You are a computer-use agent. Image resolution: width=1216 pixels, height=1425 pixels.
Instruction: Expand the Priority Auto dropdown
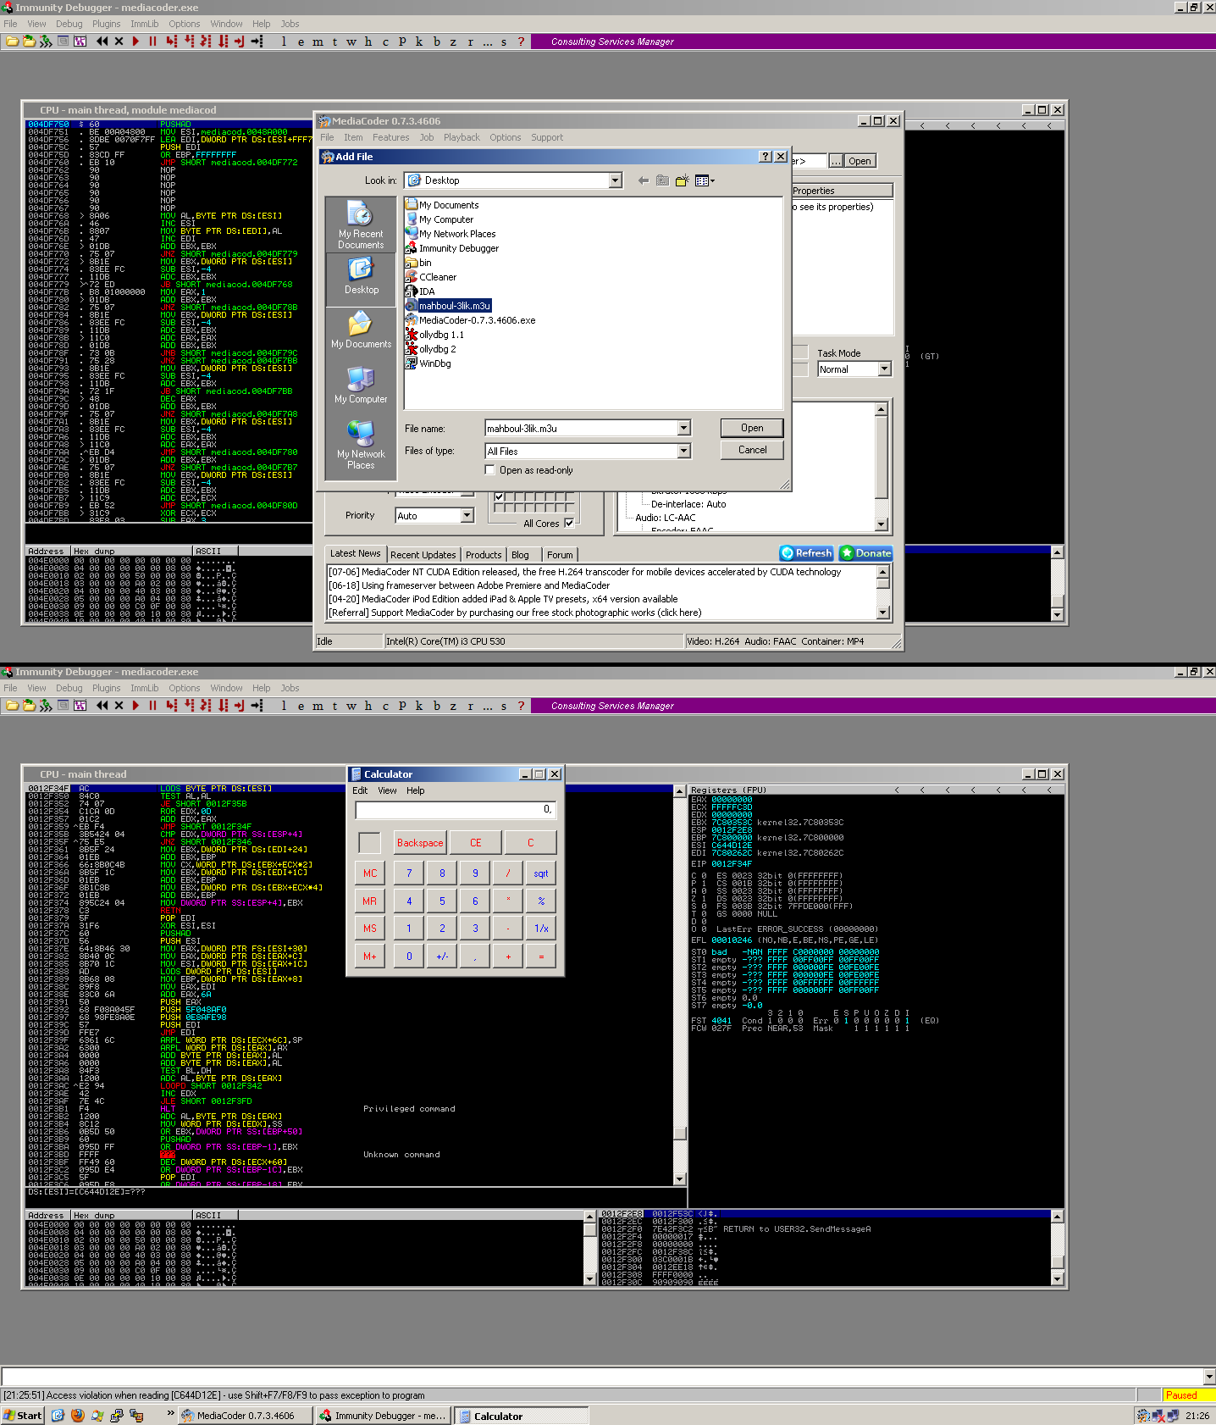click(467, 516)
